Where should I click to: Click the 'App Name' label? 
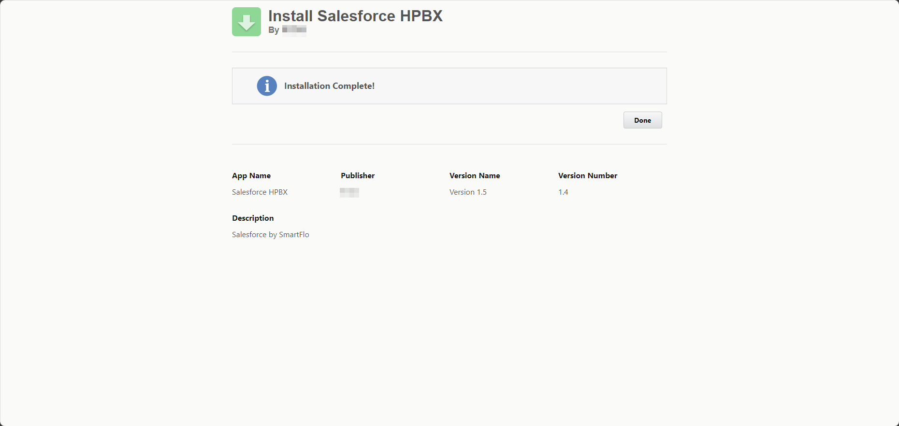[251, 176]
